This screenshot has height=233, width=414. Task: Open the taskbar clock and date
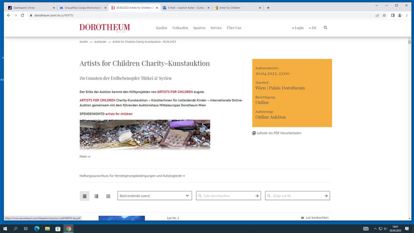pyautogui.click(x=395, y=228)
